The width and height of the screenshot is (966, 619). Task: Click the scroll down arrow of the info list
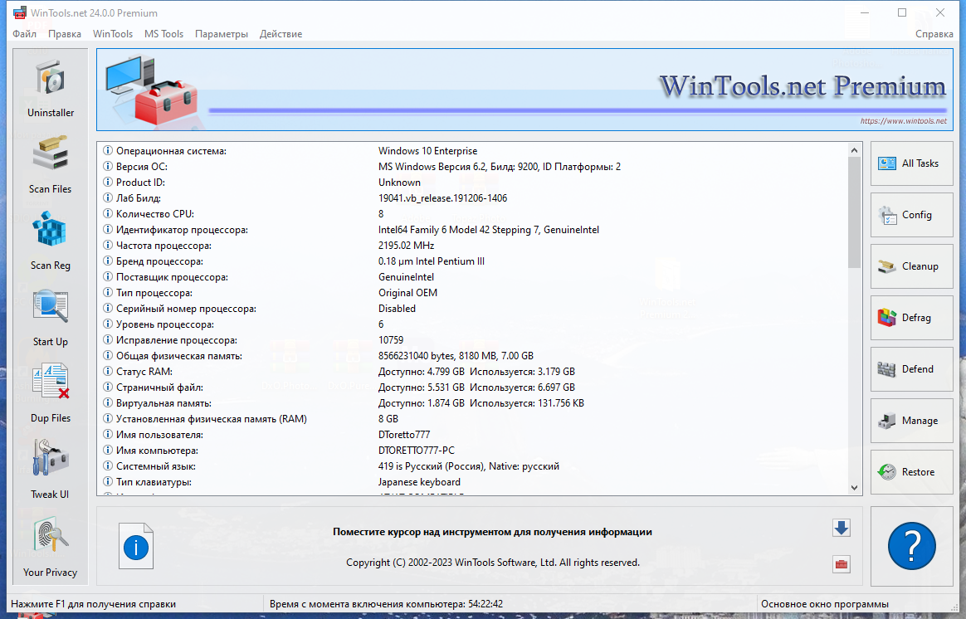[x=854, y=488]
